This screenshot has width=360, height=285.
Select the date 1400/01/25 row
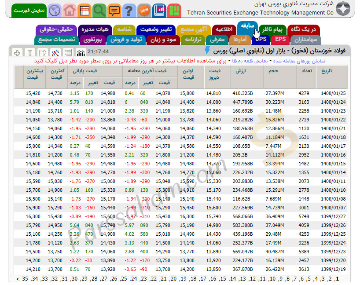181,93
